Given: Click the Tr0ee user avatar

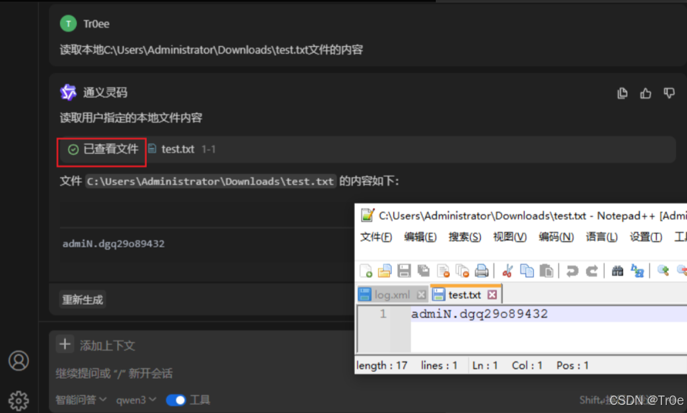Looking at the screenshot, I should (68, 24).
